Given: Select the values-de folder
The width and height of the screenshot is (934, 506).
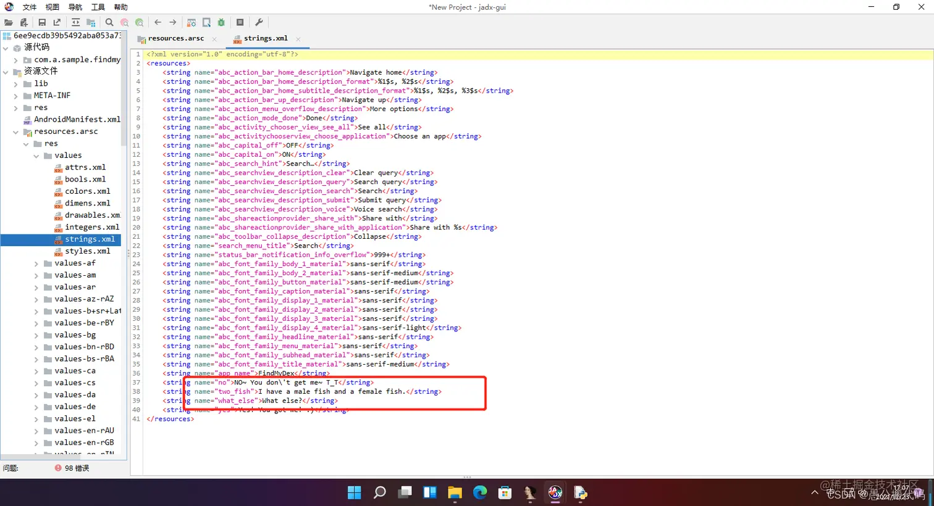Looking at the screenshot, I should pyautogui.click(x=75, y=407).
